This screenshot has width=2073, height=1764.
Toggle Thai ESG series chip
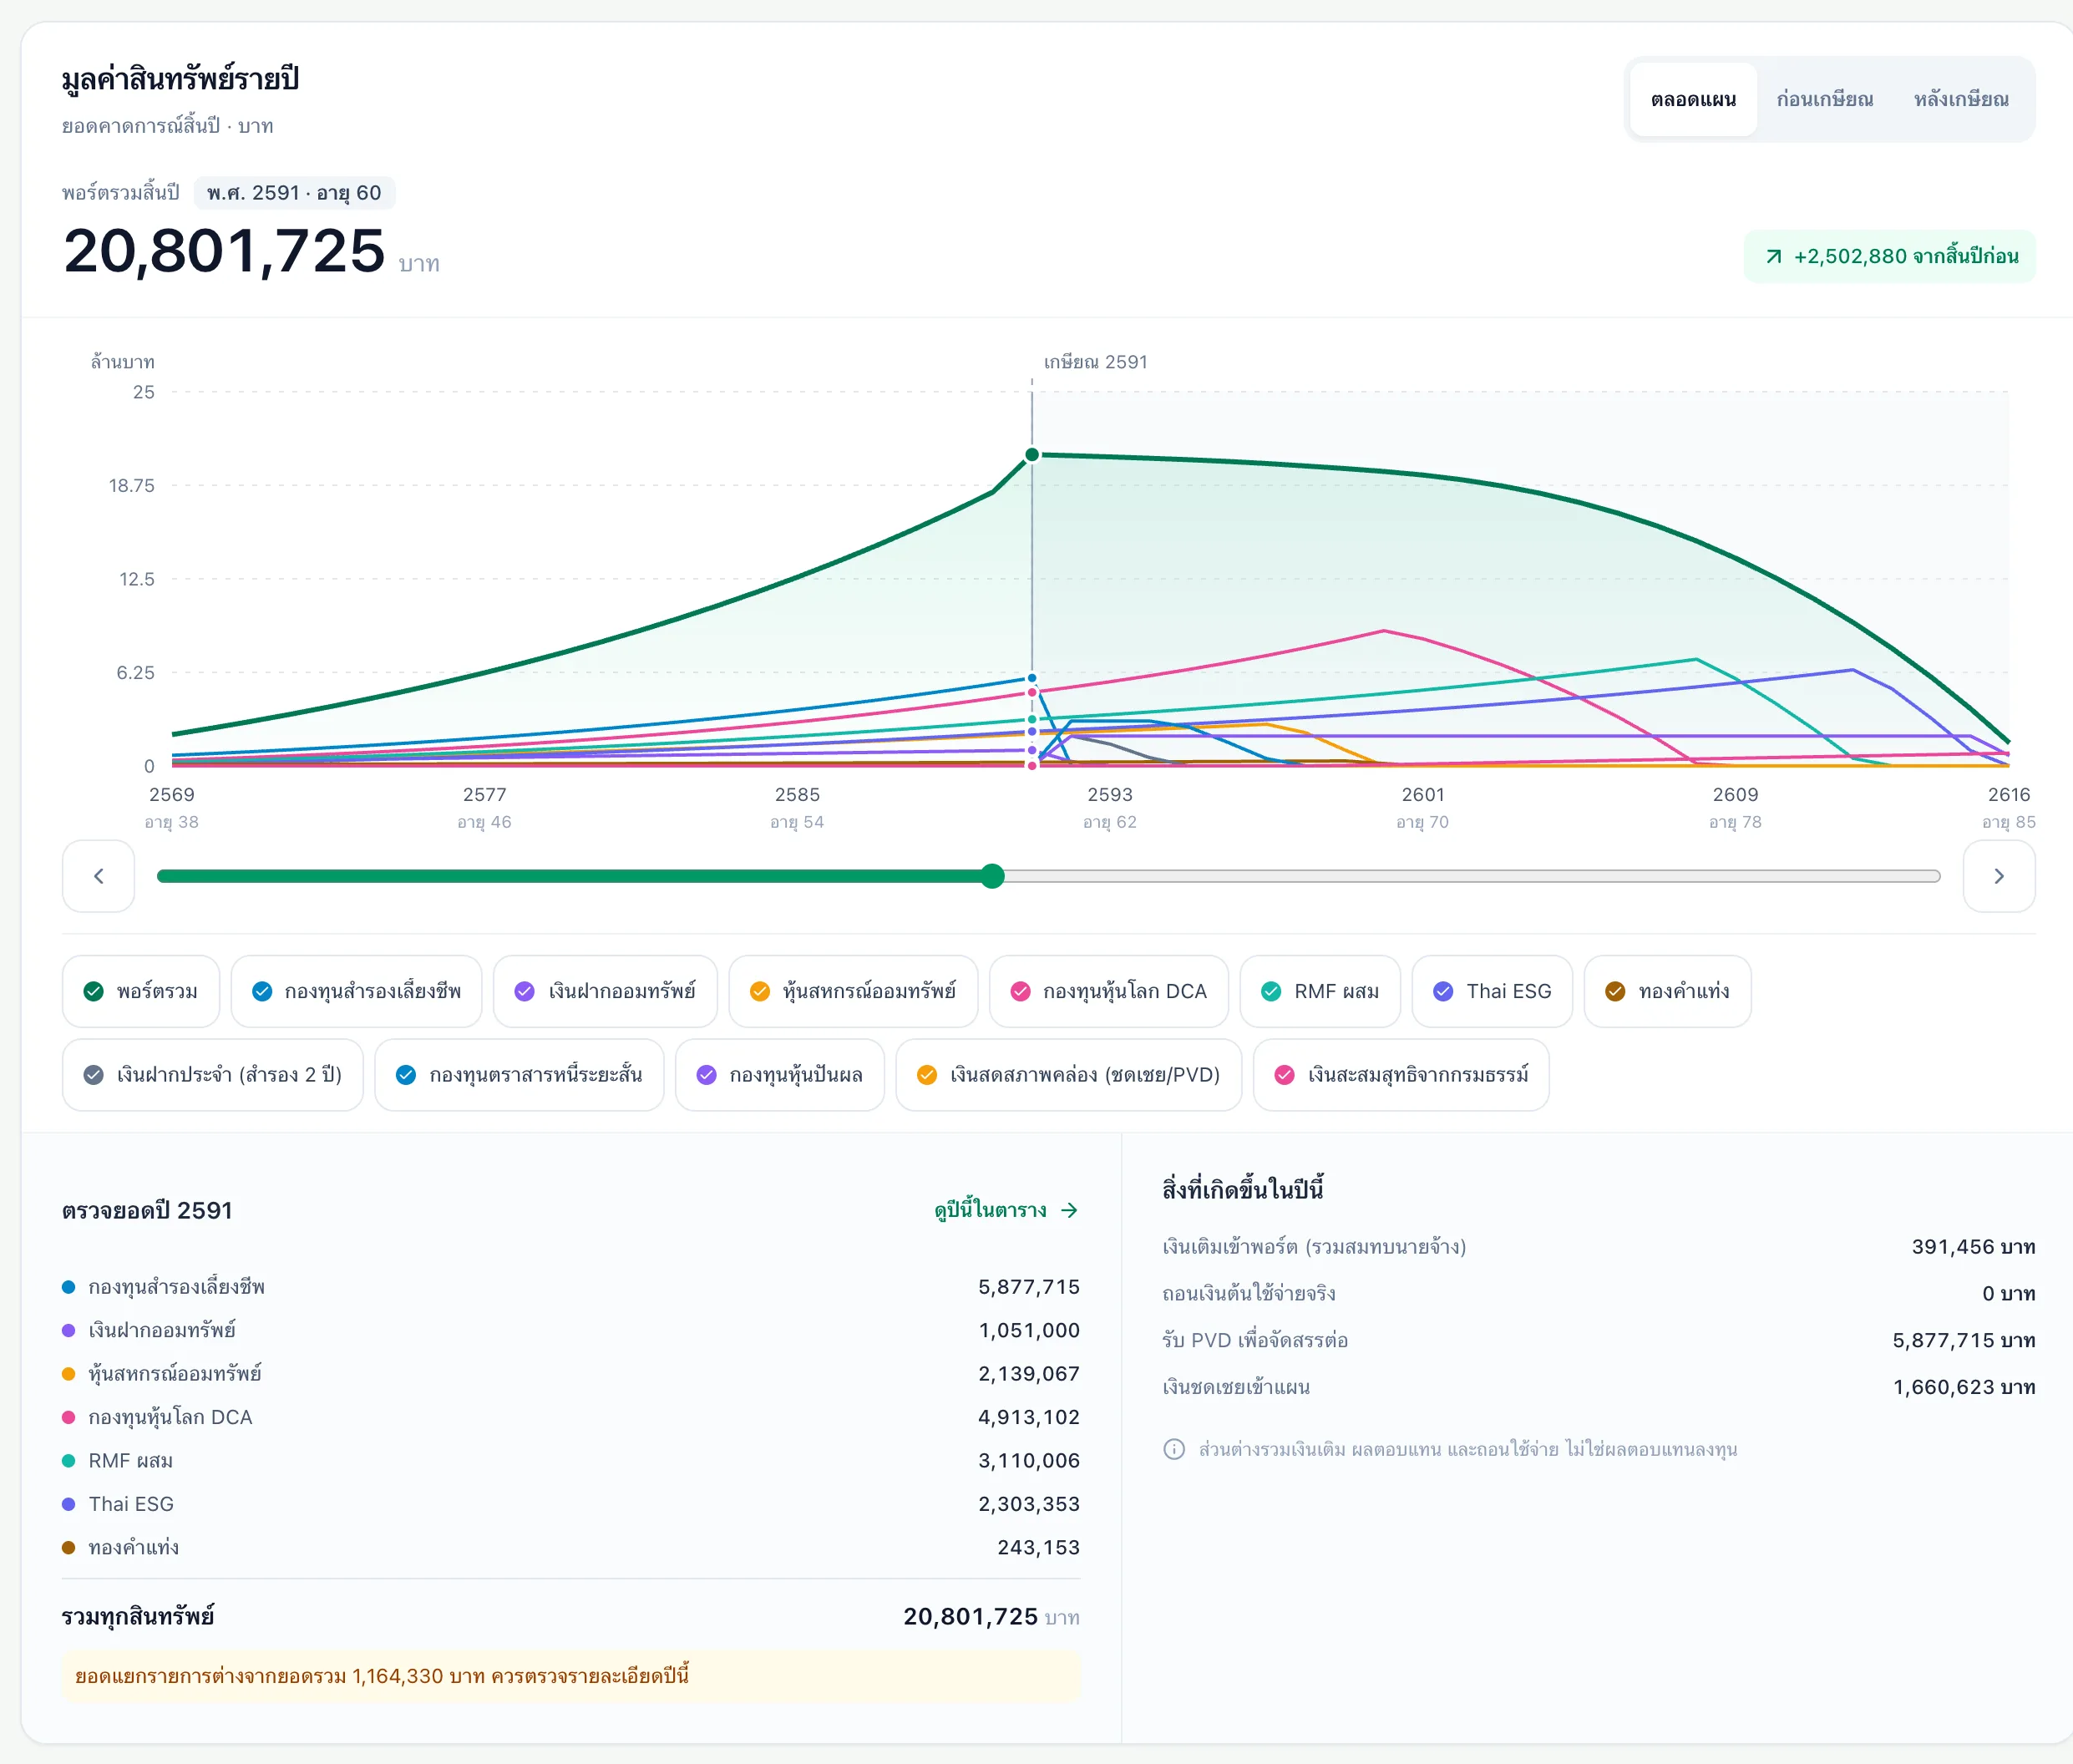coord(1492,991)
